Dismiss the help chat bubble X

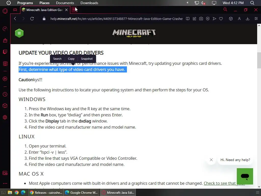[211, 160]
